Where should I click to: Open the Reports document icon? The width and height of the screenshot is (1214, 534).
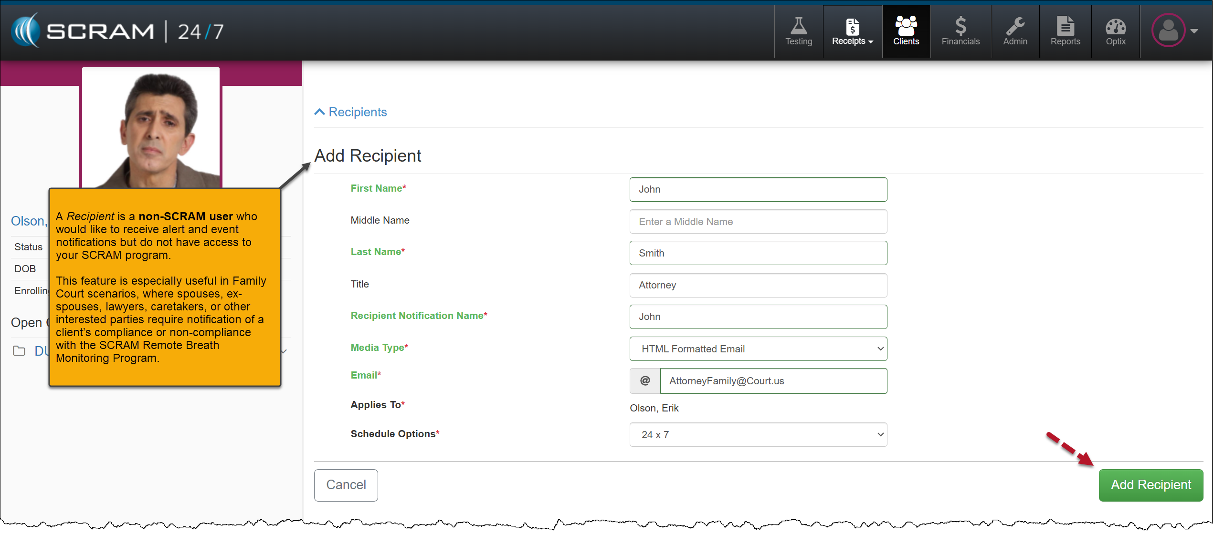[x=1065, y=31]
